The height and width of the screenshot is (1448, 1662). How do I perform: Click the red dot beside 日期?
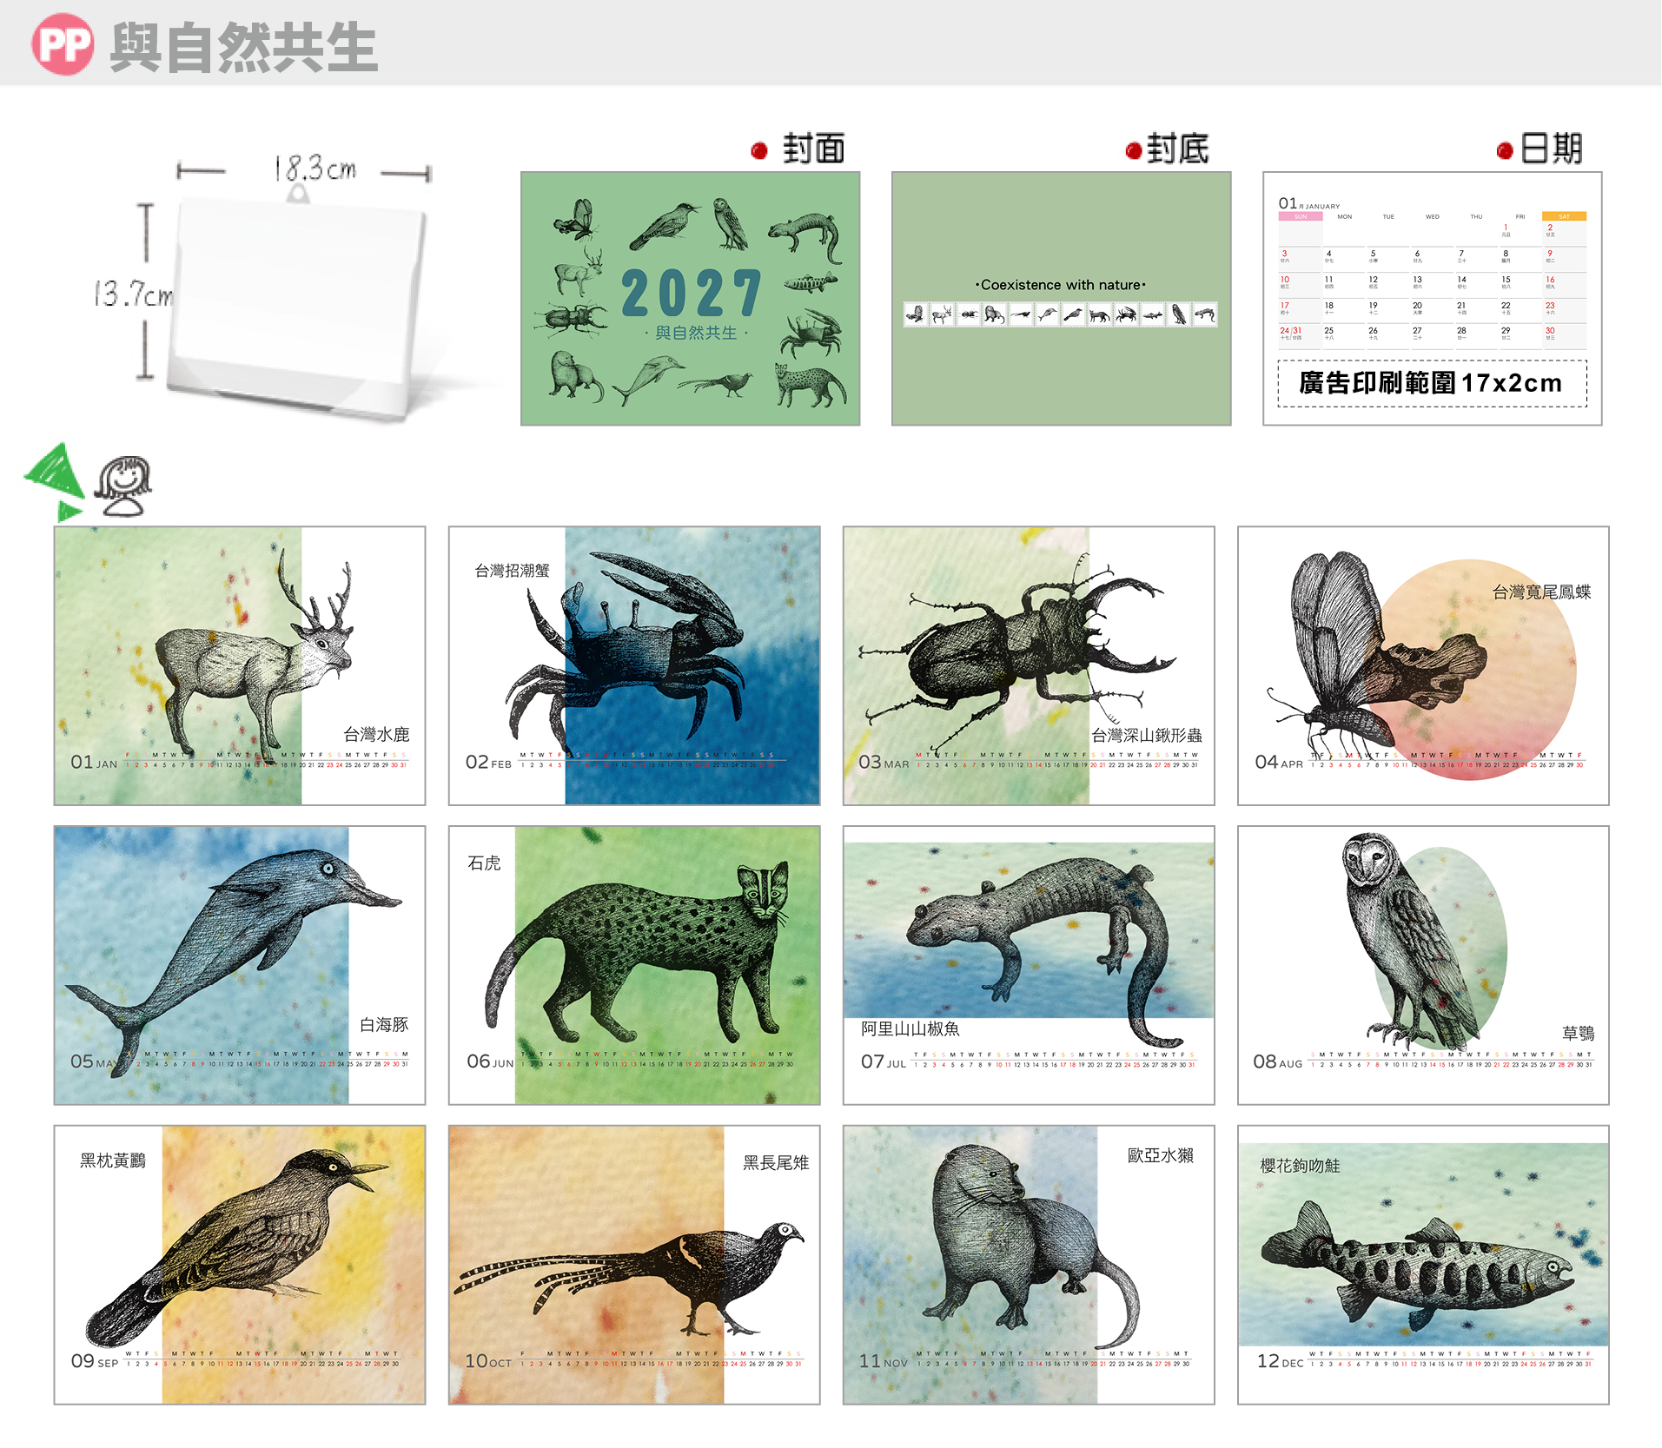point(1505,151)
